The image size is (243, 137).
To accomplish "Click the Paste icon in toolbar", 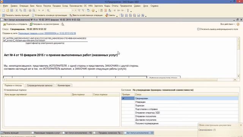I will pyautogui.click(x=25, y=10).
